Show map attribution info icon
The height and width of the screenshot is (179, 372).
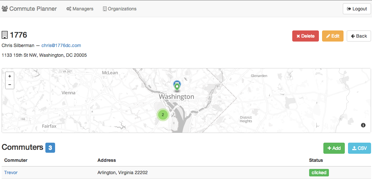click(x=363, y=125)
